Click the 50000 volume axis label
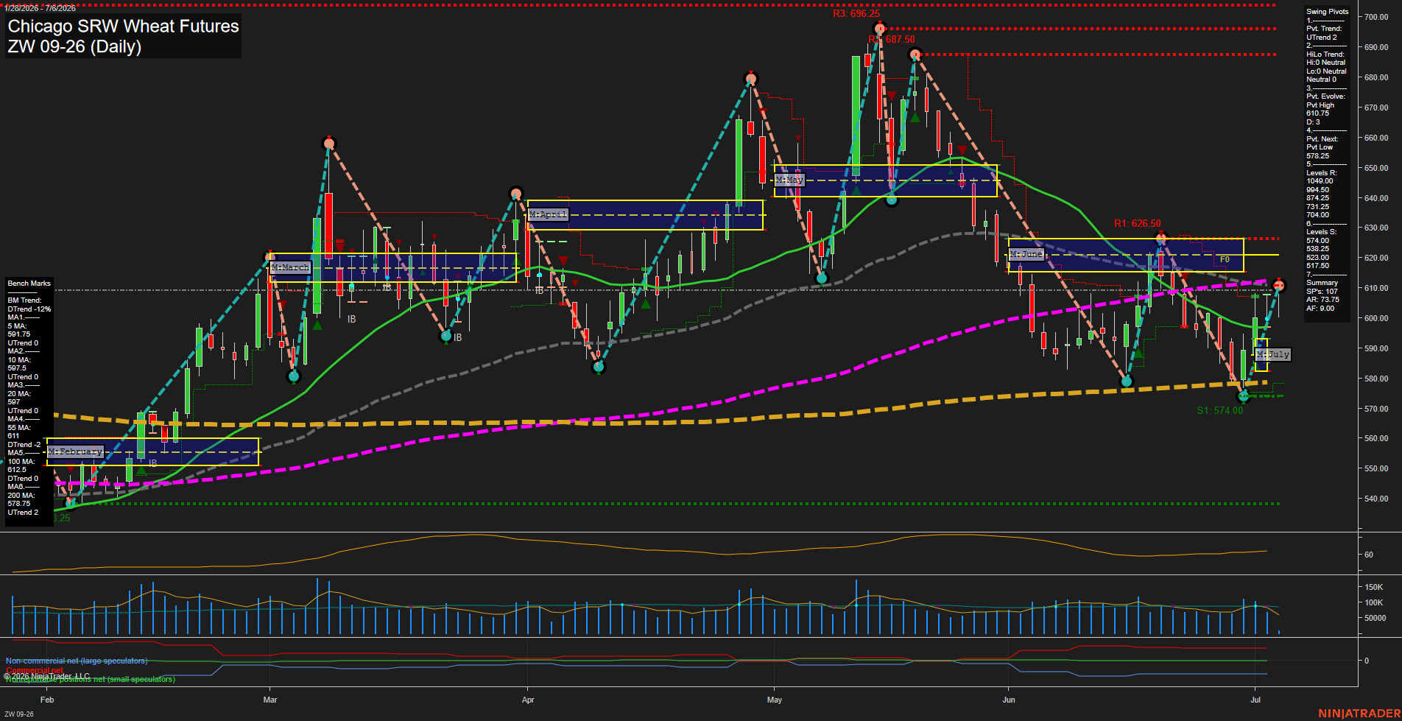Viewport: 1402px width, 721px height. click(1375, 618)
